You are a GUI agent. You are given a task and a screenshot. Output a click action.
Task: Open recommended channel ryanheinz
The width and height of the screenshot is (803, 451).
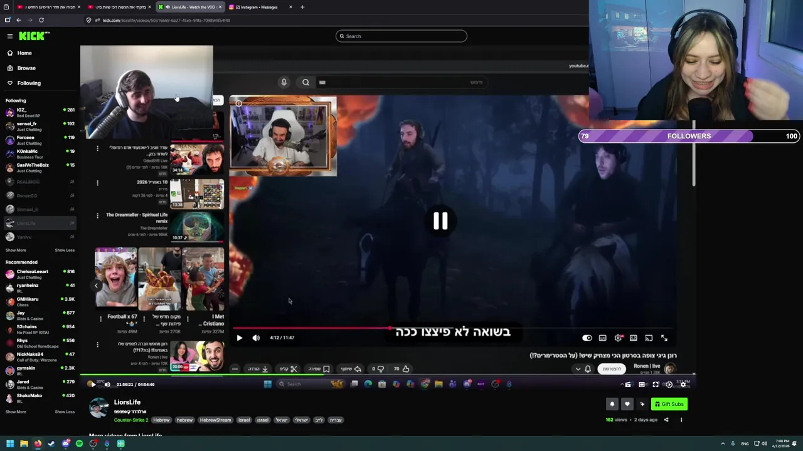tap(40, 288)
